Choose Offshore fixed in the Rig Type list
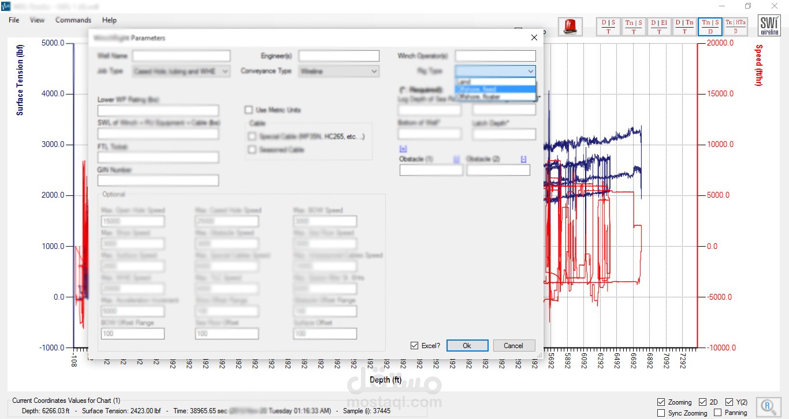Image resolution: width=789 pixels, height=419 pixels. pos(495,89)
